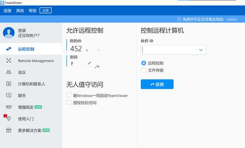Click the NEW badge beside 更多解决方案
This screenshot has height=148, width=245.
coord(46,130)
